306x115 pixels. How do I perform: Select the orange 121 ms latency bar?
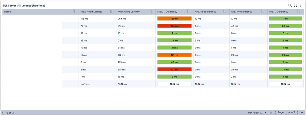(x=174, y=55)
